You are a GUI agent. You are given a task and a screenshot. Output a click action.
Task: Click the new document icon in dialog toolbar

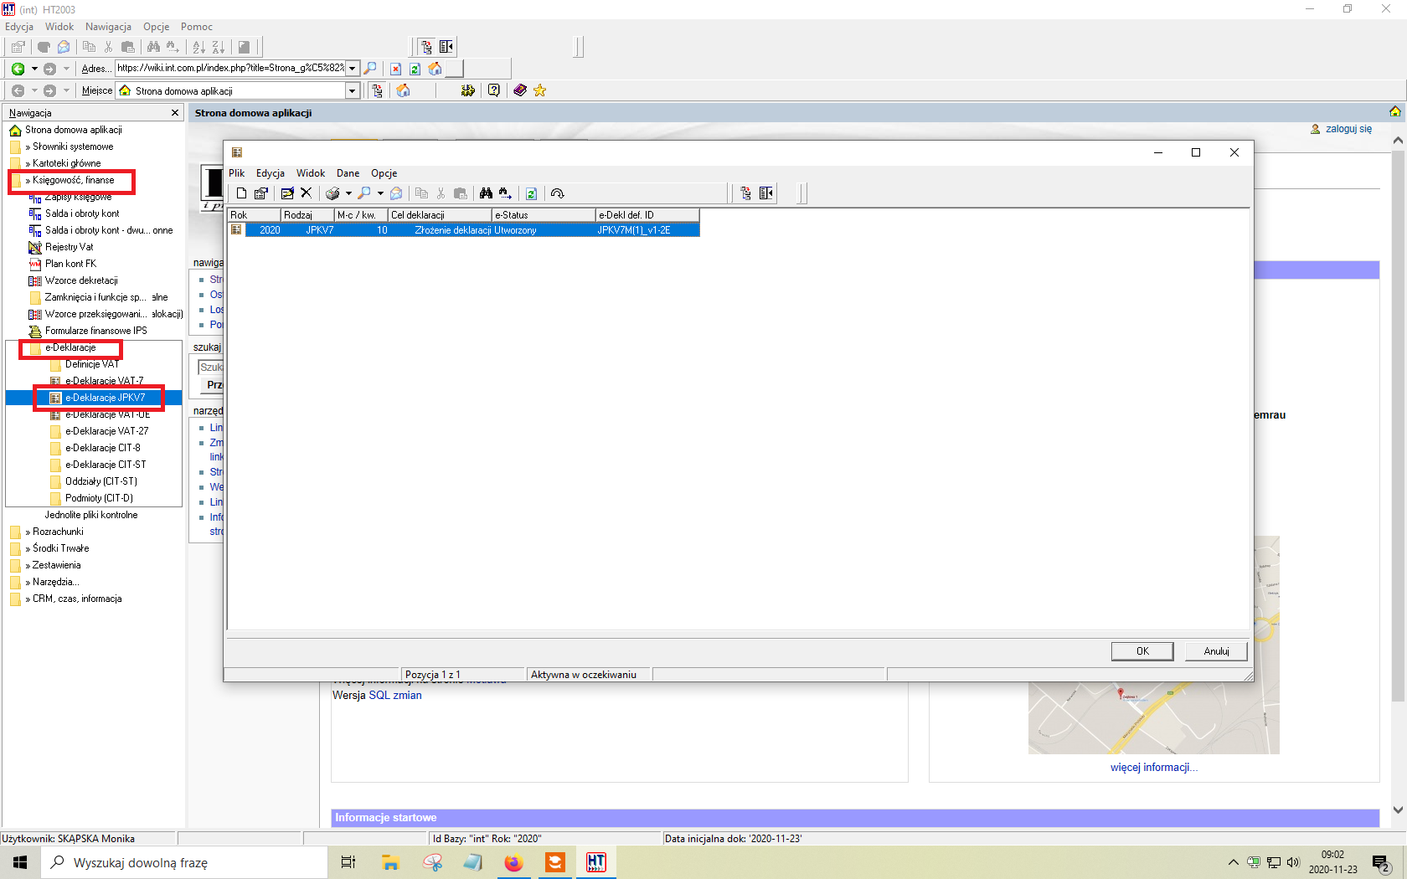tap(241, 193)
